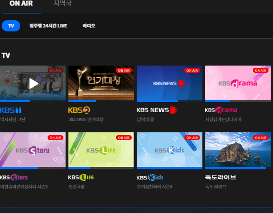Screen dimensions: 273x213
Task: Click the KBS NEWS program progress bar
Action: pos(169,101)
